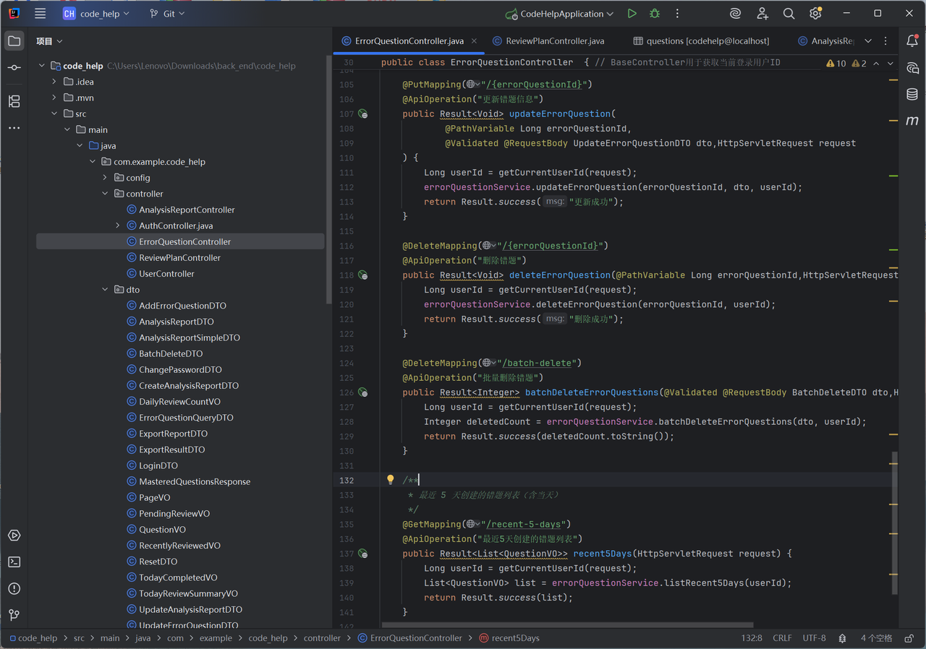Open the AI chat tool window on right
The width and height of the screenshot is (926, 649).
912,68
